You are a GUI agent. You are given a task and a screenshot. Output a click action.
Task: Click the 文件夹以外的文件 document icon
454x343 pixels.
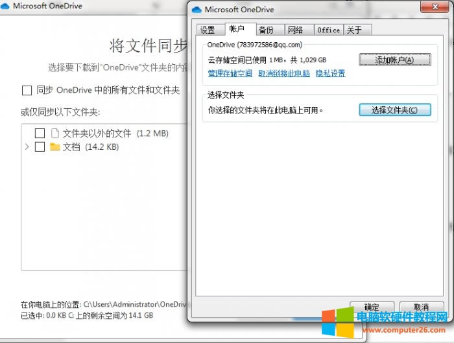point(55,134)
